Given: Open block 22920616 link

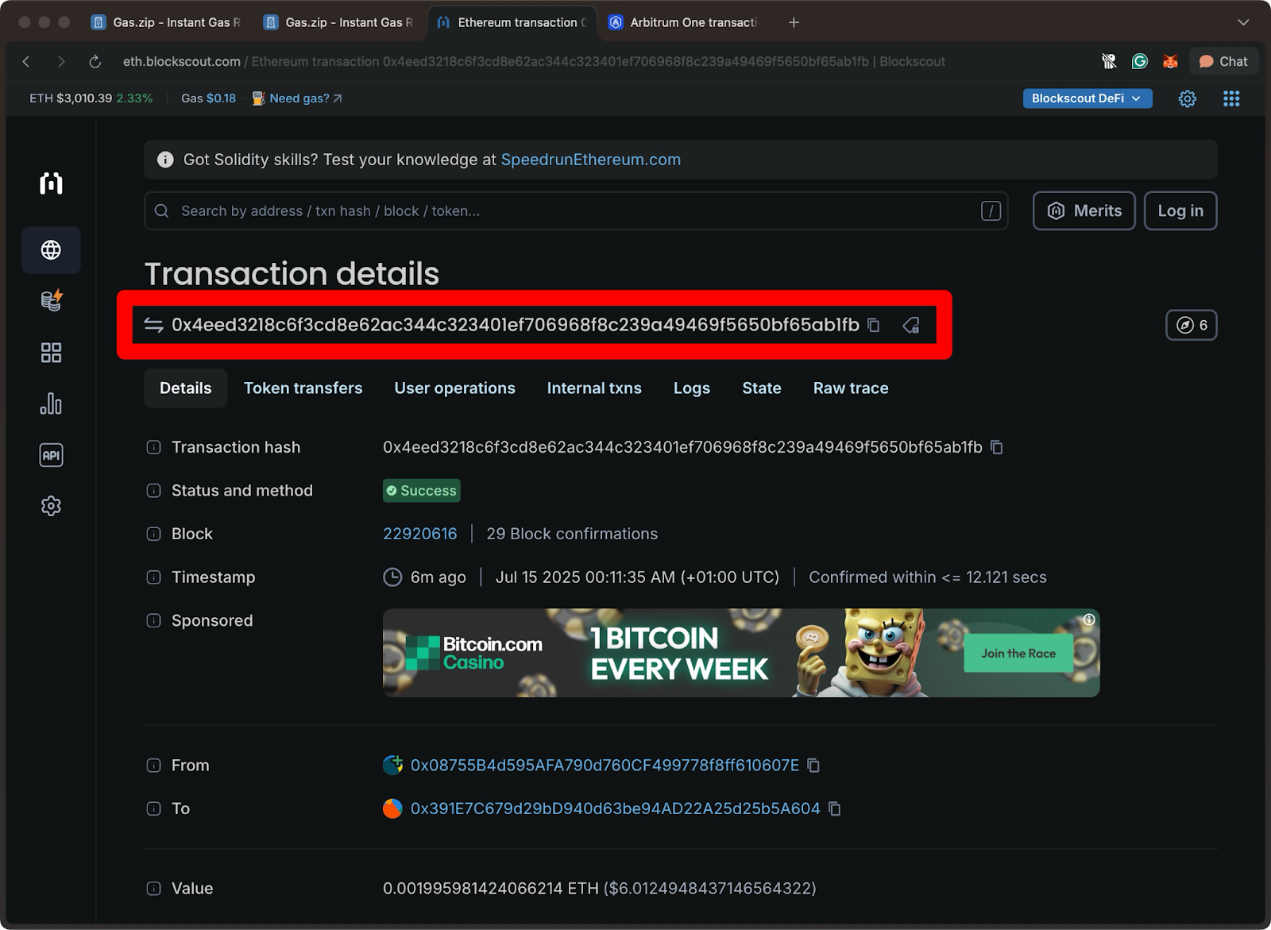Looking at the screenshot, I should [x=420, y=534].
